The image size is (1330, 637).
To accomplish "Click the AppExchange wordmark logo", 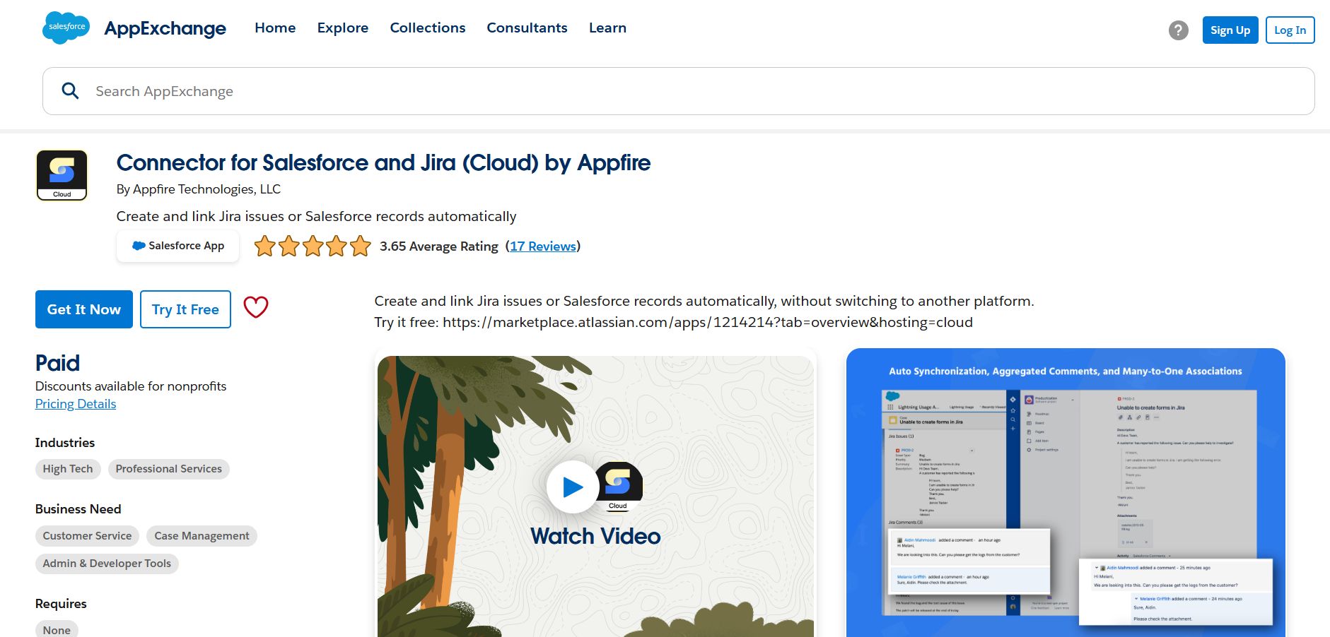I will (165, 28).
